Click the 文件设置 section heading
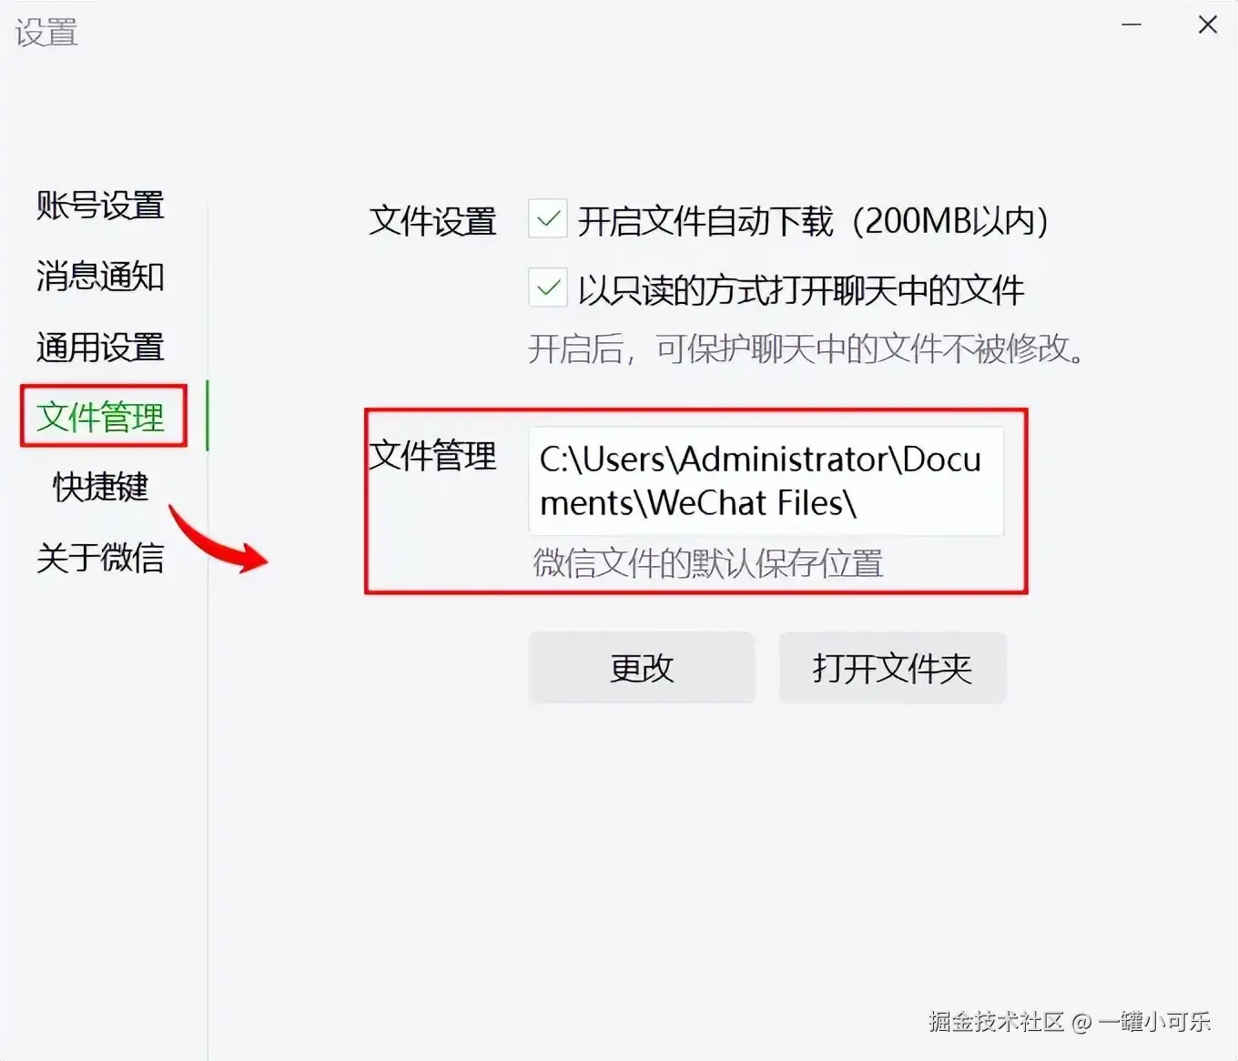1238x1061 pixels. click(432, 221)
